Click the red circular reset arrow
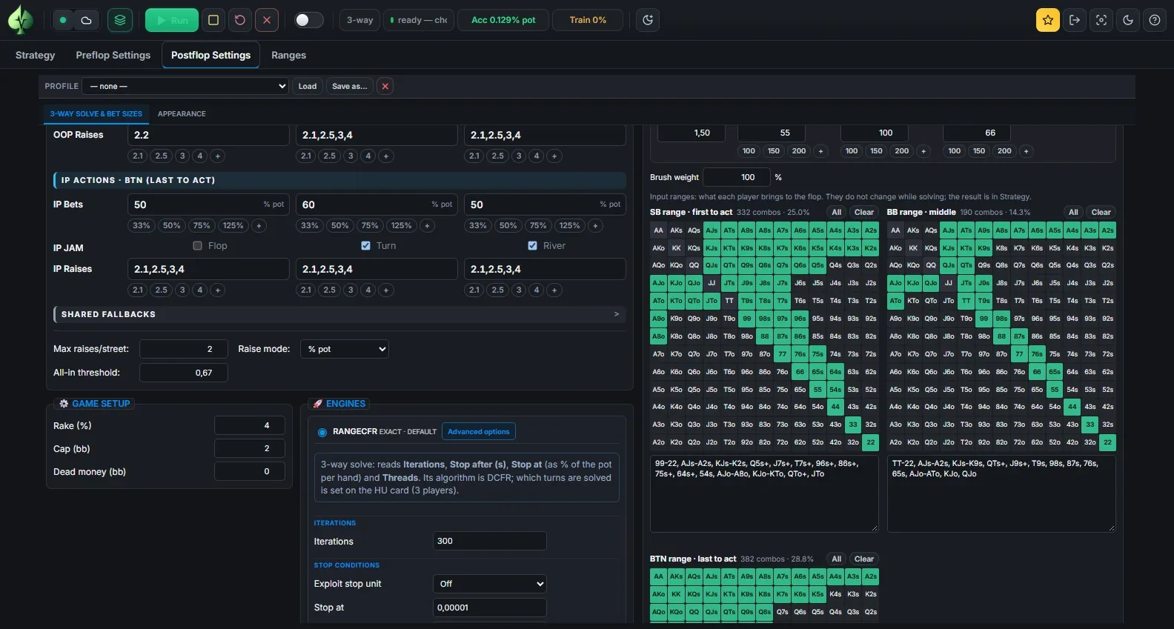1174x629 pixels. tap(240, 20)
